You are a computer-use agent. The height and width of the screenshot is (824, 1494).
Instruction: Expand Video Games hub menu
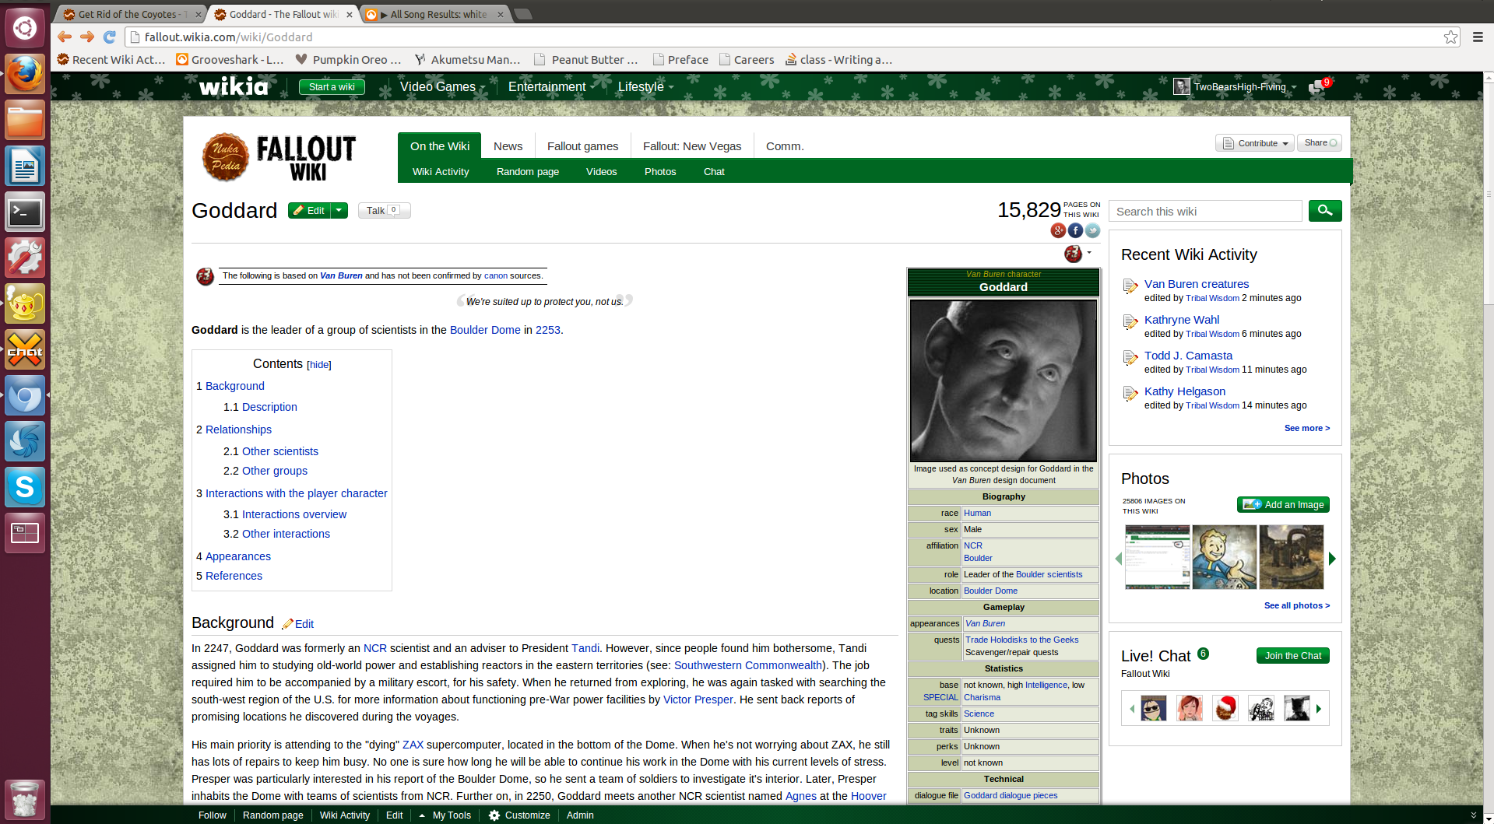pyautogui.click(x=443, y=86)
